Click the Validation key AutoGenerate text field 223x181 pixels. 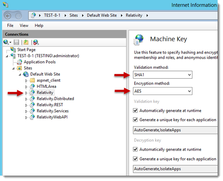174,130
